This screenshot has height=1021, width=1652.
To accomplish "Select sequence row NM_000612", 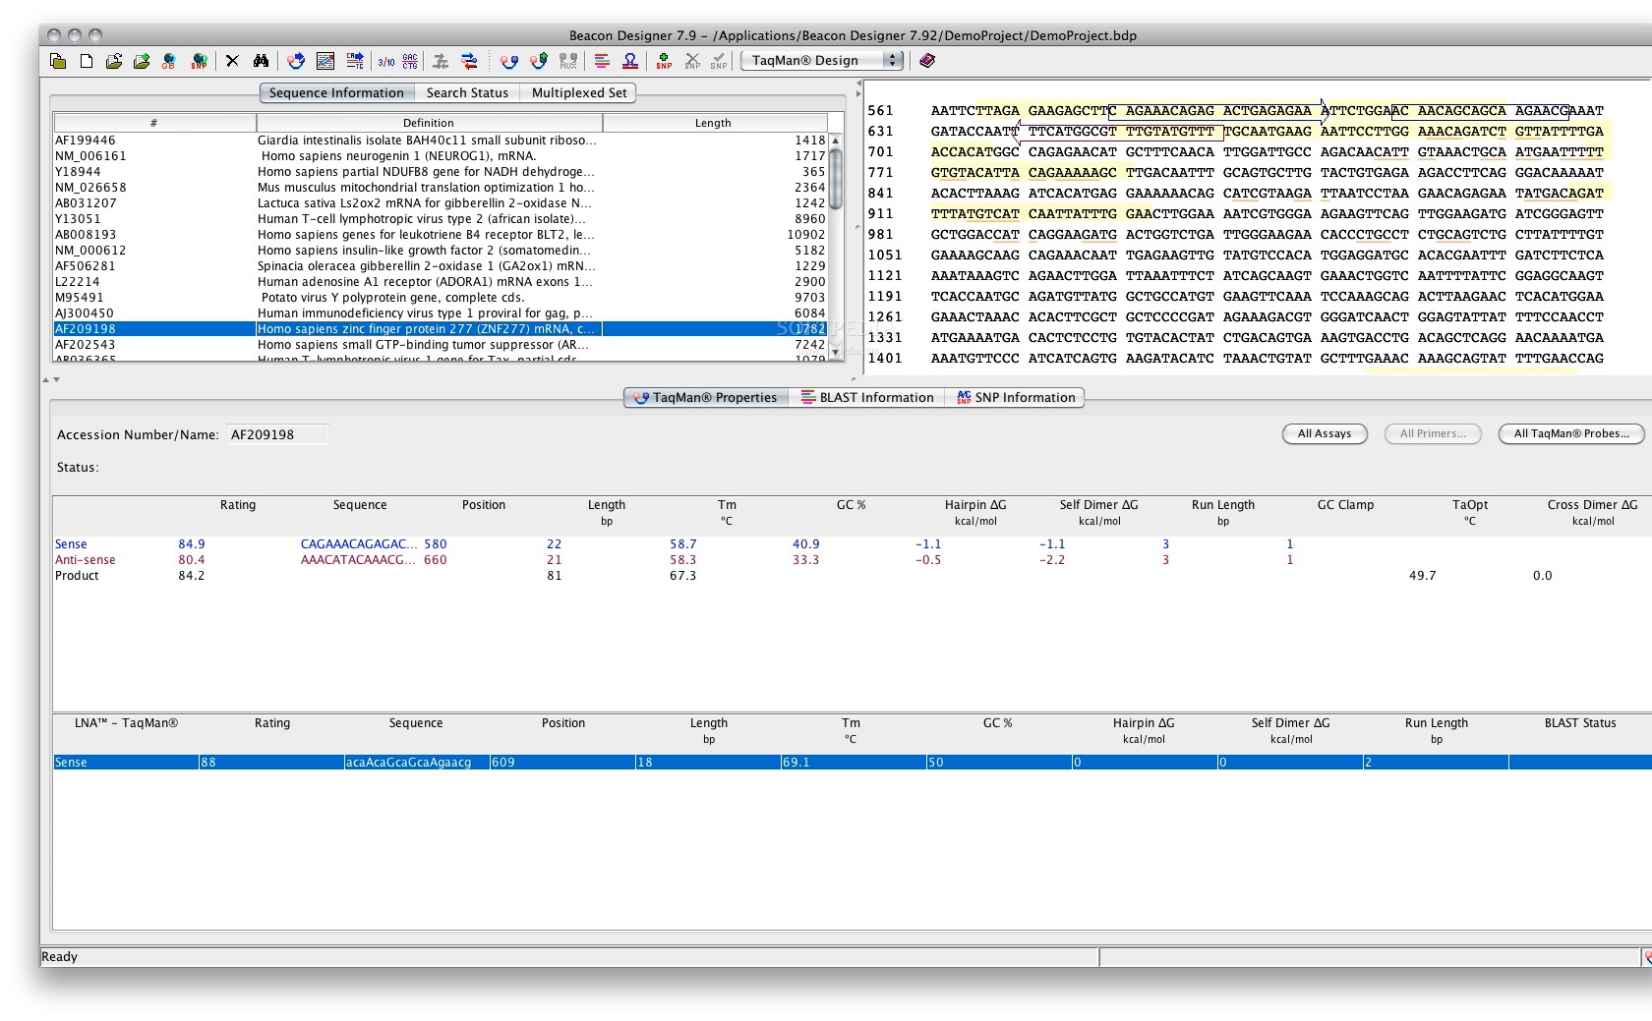I will [441, 251].
